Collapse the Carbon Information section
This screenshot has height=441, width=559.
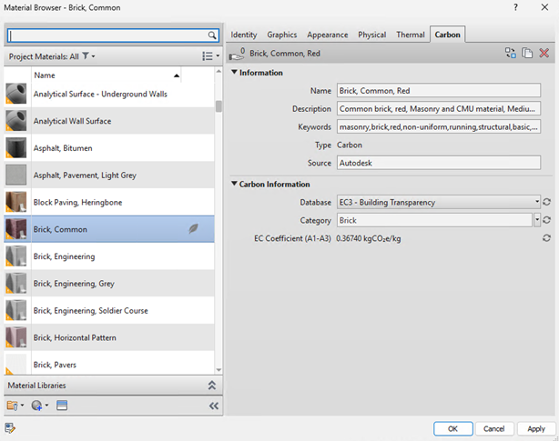coord(234,184)
